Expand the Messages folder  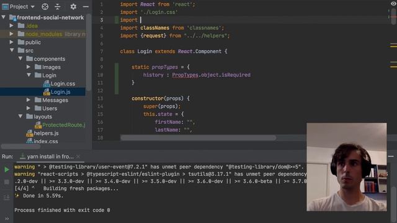point(29,100)
